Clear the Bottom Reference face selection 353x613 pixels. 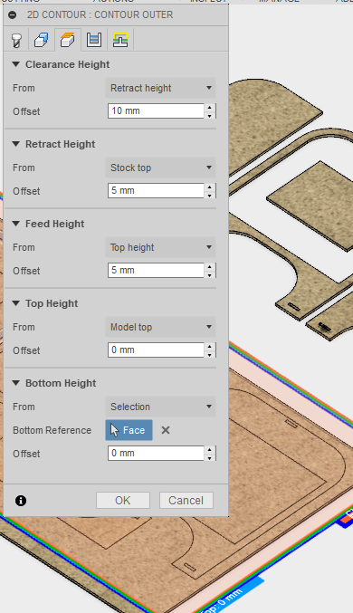[166, 430]
